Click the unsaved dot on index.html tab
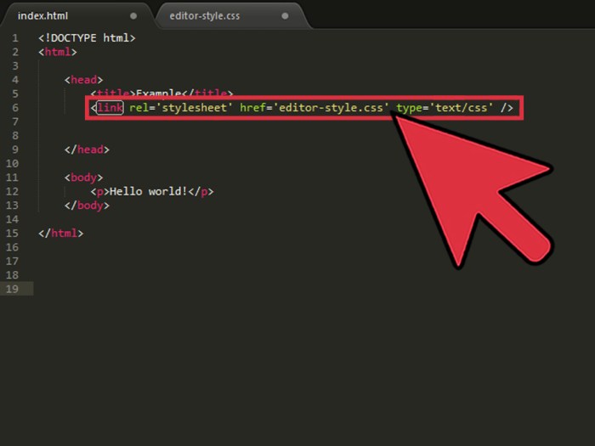Image resolution: width=595 pixels, height=446 pixels. [x=133, y=15]
